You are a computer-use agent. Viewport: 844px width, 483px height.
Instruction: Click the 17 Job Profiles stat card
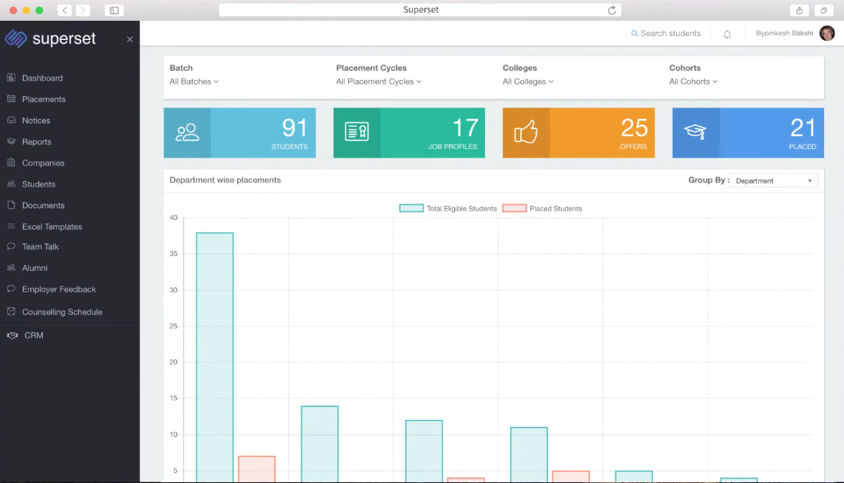coord(409,133)
